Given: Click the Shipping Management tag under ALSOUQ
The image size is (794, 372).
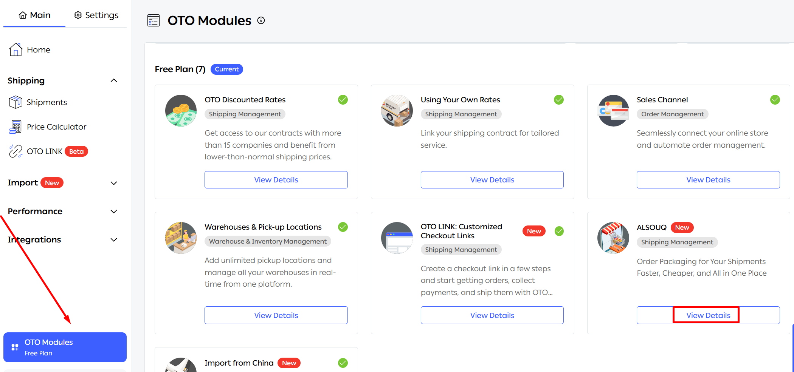Looking at the screenshot, I should [677, 242].
